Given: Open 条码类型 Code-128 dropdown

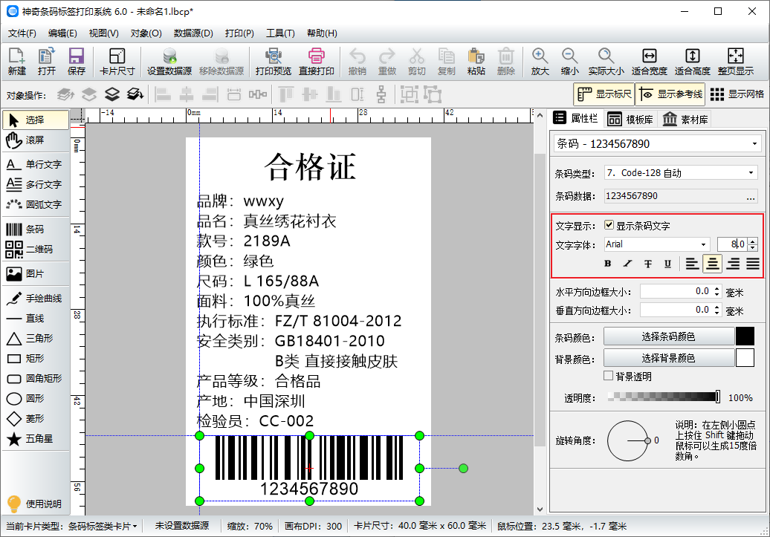Looking at the screenshot, I should coord(751,173).
